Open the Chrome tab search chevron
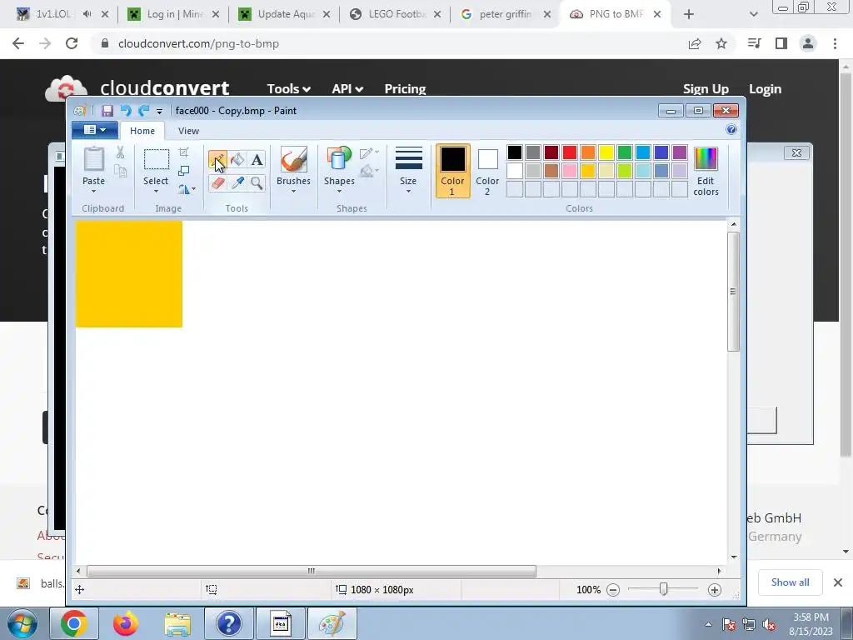The width and height of the screenshot is (853, 640). click(753, 15)
